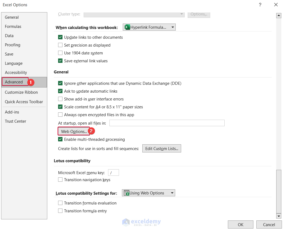Enable Set precision as displayed
283x231 pixels.
[60, 45]
